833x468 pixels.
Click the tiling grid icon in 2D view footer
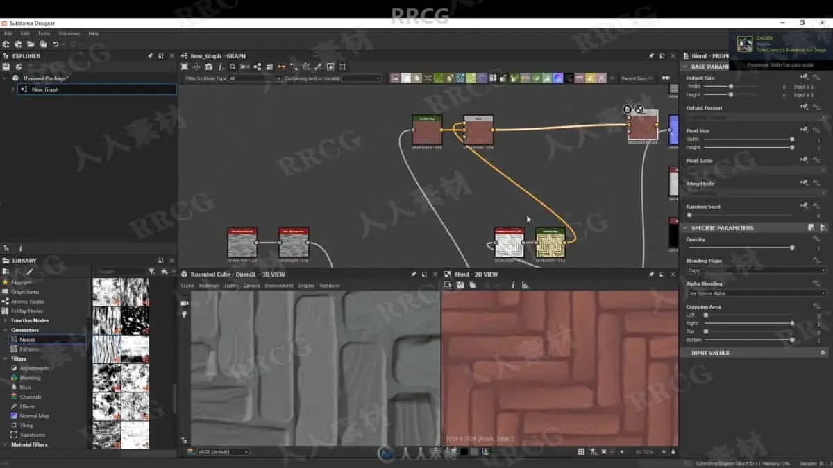(581, 451)
